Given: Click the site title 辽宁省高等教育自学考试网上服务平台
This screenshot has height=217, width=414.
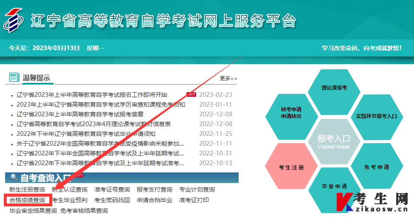Looking at the screenshot, I should pyautogui.click(x=163, y=20).
